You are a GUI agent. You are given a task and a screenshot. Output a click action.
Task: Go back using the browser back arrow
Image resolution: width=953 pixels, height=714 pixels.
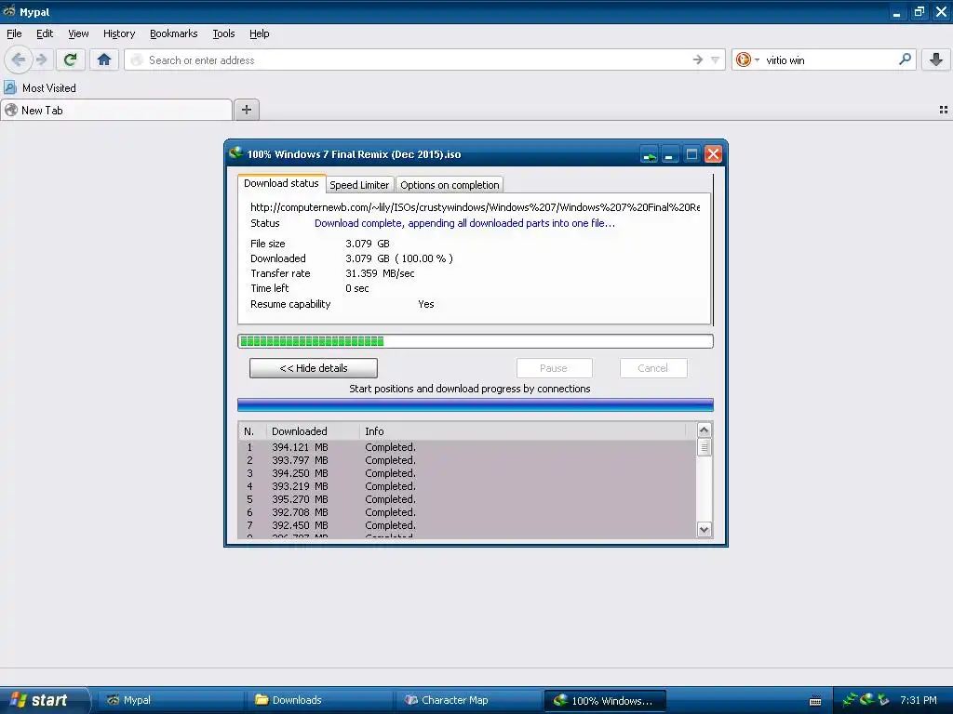[x=19, y=59]
